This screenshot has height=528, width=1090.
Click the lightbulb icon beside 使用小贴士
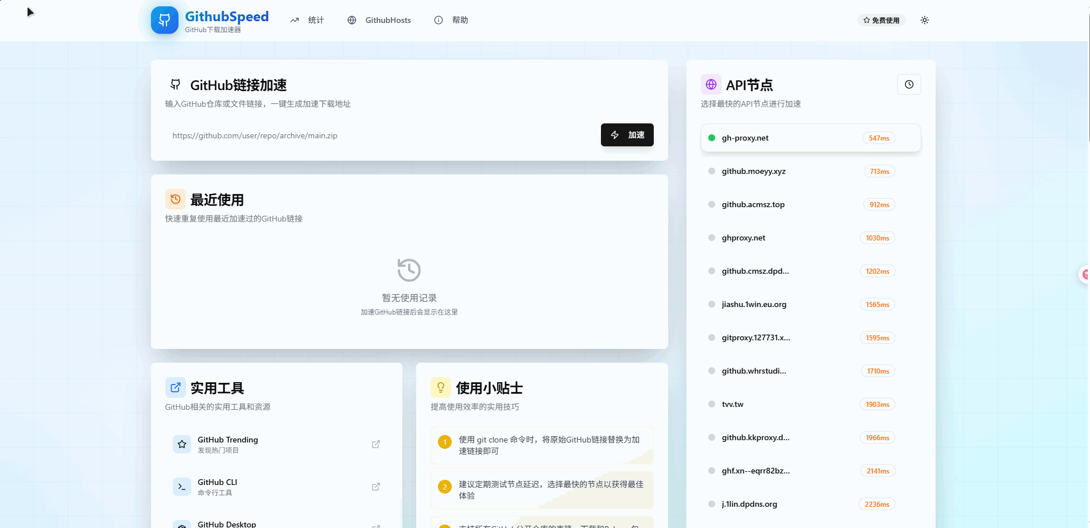(441, 387)
